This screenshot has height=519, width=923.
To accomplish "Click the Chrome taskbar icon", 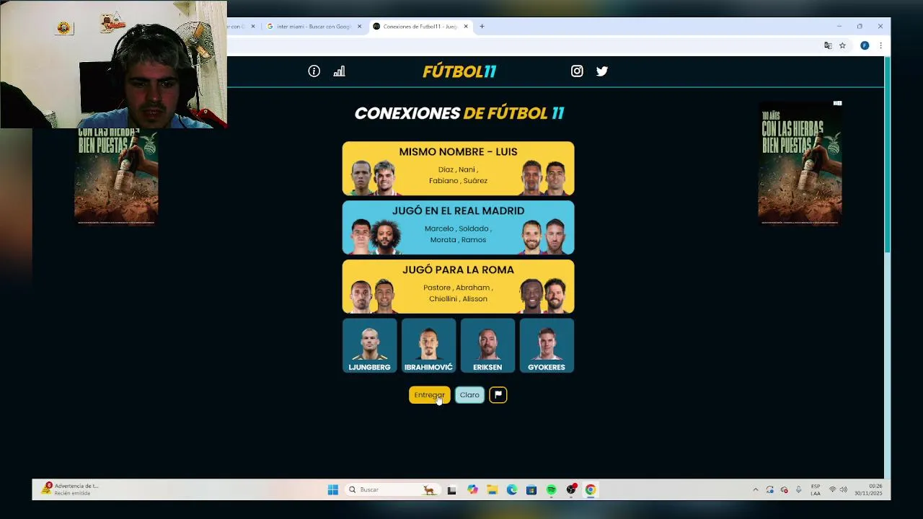I will tap(591, 489).
